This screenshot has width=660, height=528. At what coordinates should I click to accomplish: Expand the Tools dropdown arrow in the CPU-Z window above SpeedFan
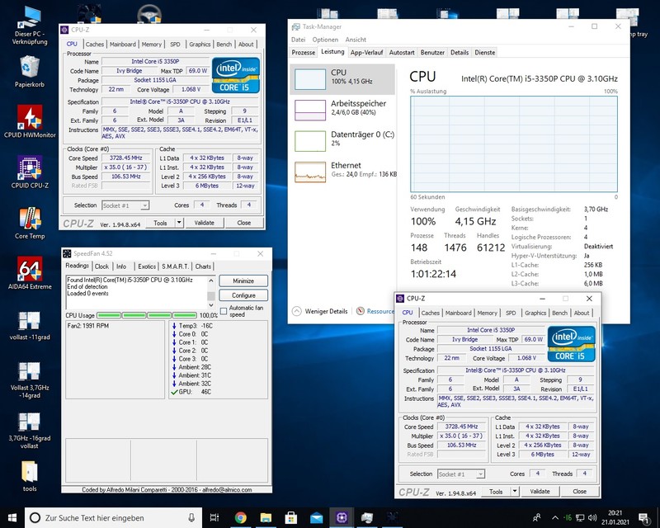[x=179, y=223]
